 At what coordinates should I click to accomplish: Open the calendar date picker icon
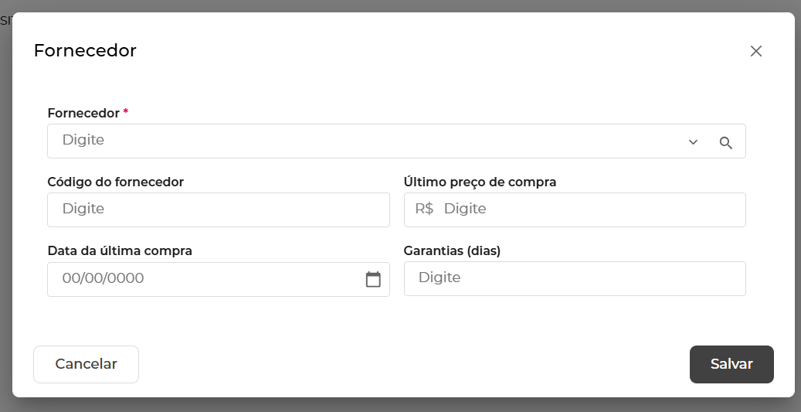click(x=373, y=279)
